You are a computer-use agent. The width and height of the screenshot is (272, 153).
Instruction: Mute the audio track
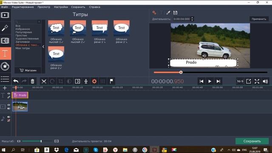pos(8,117)
